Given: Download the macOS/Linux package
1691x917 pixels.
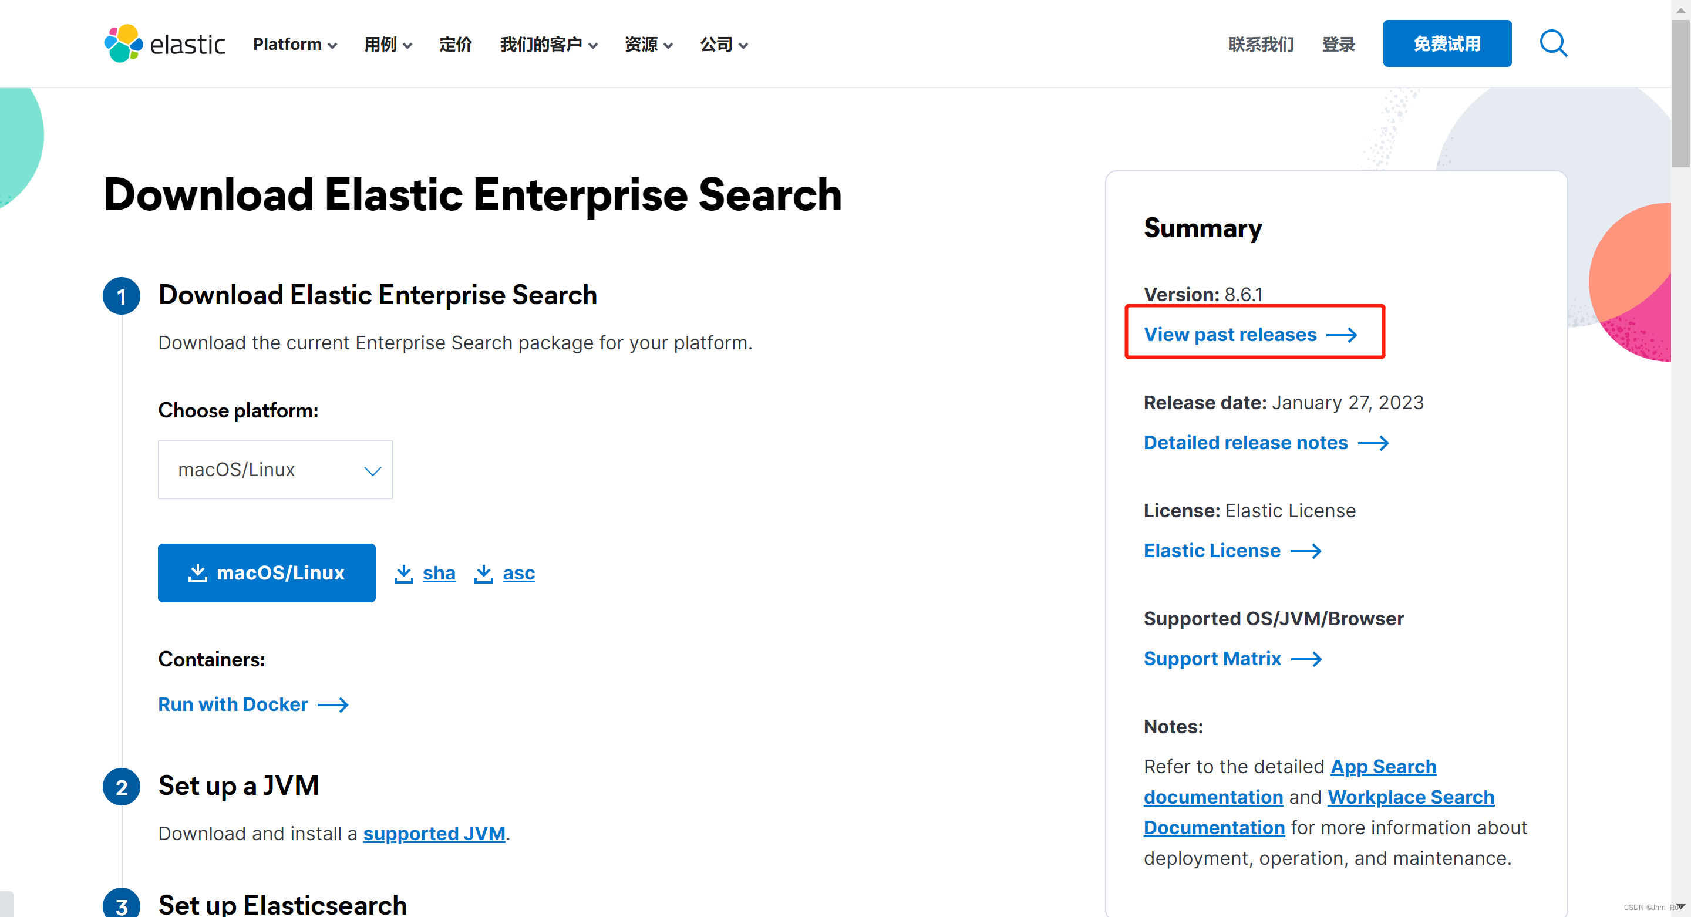Looking at the screenshot, I should click(x=267, y=572).
